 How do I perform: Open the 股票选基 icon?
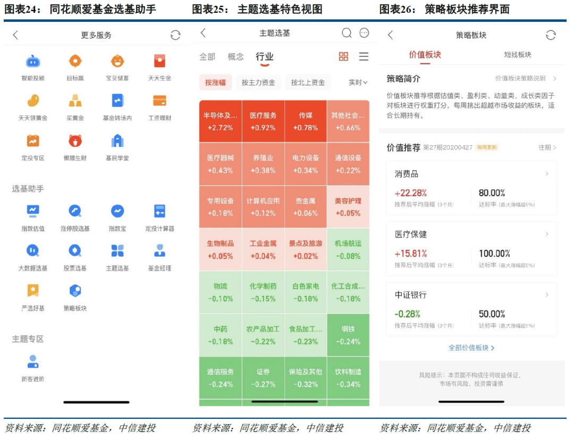tap(75, 250)
